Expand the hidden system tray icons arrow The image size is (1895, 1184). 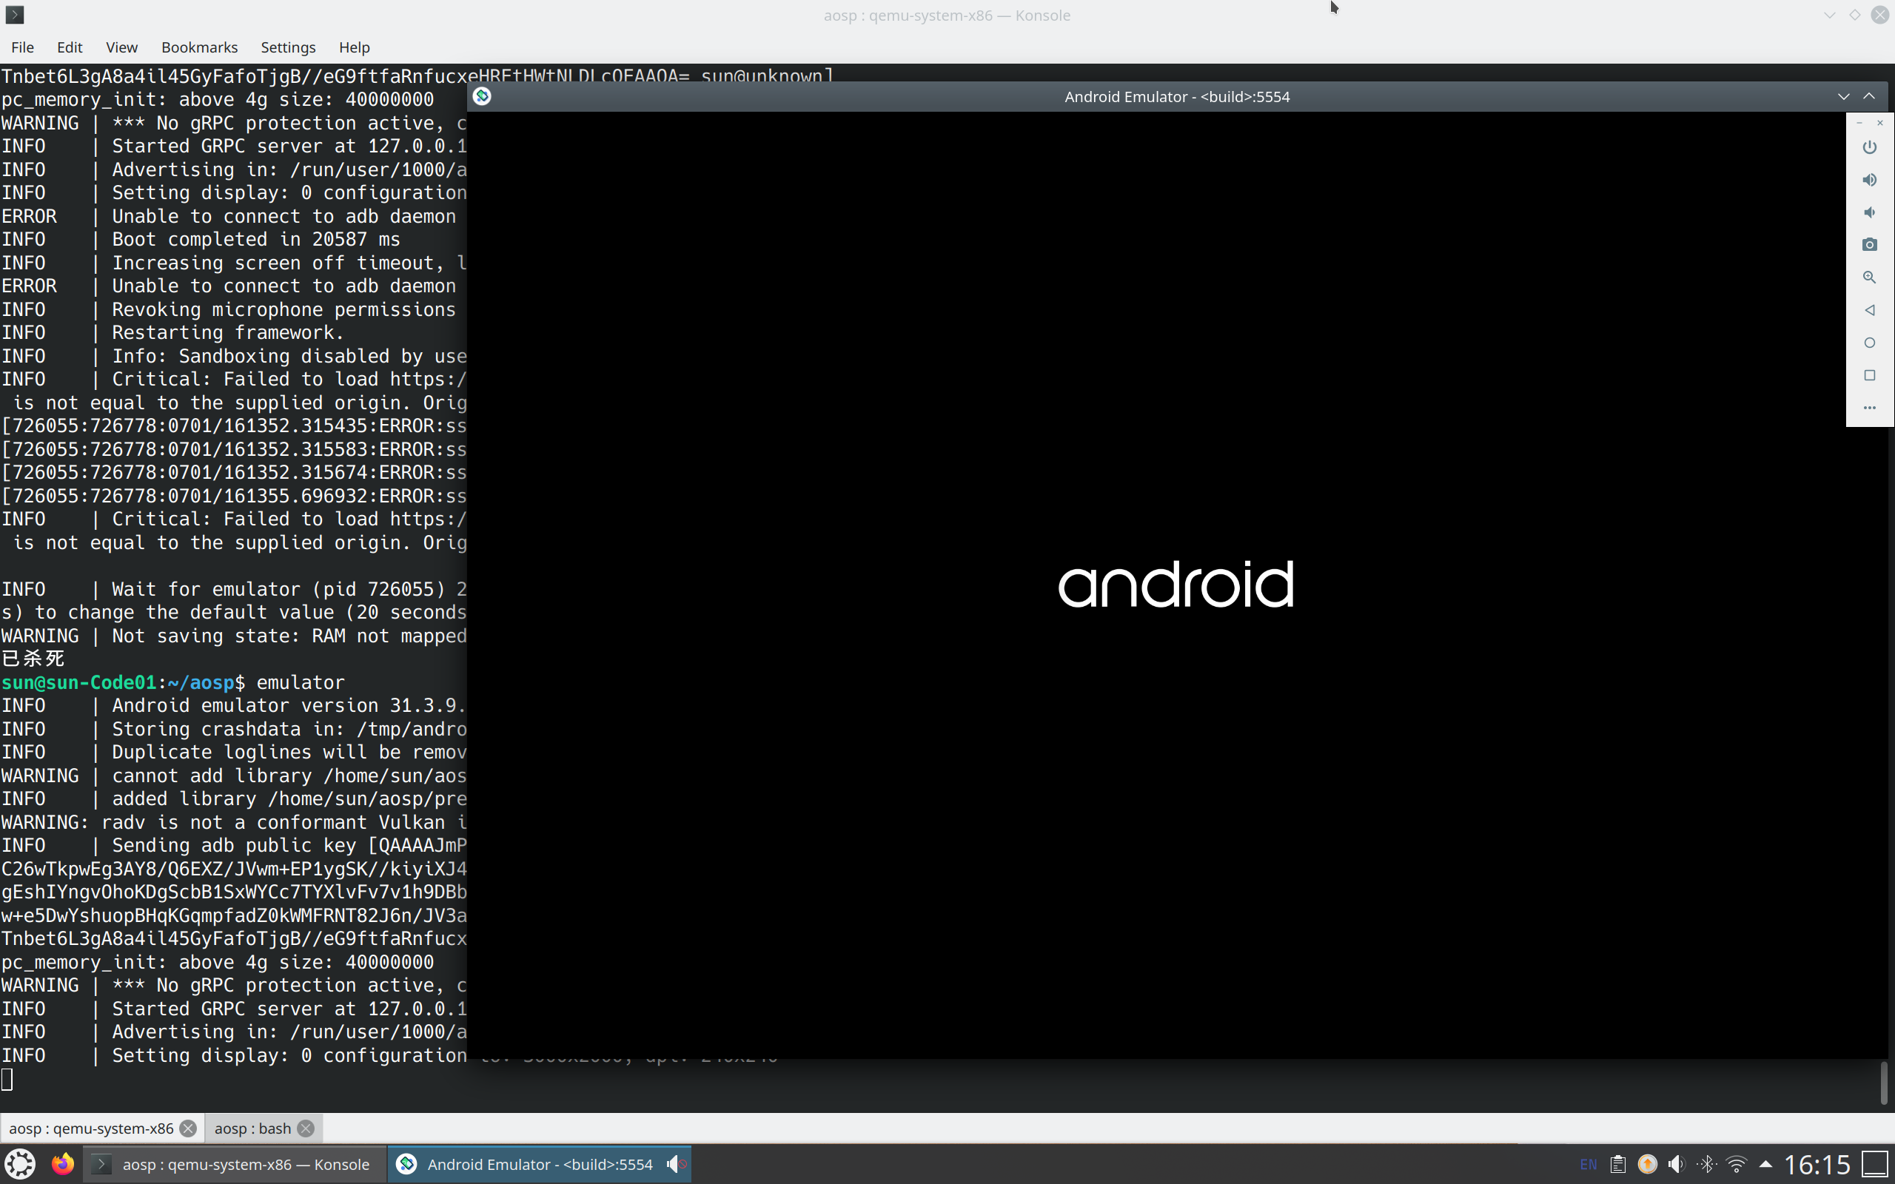[x=1765, y=1165]
